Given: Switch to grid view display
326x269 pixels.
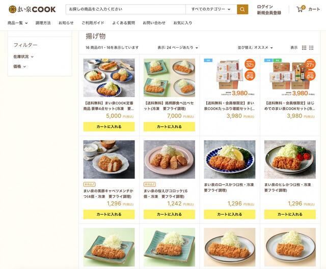Looking at the screenshot, I should tap(304, 48).
